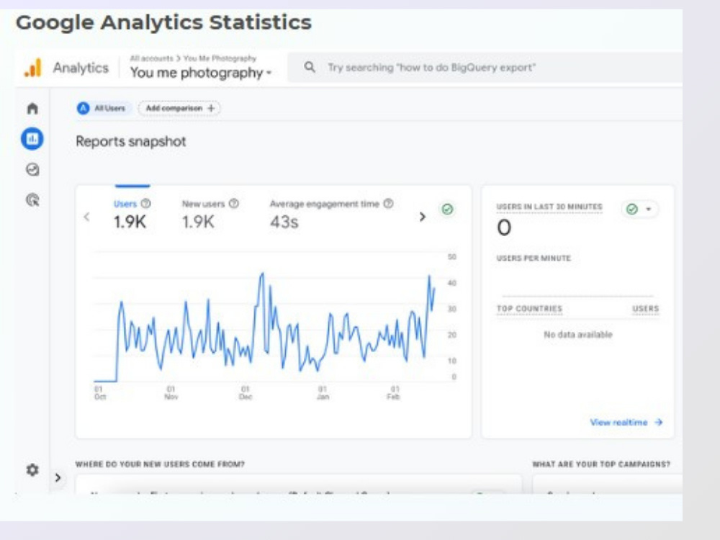The width and height of the screenshot is (720, 540).
Task: Click plus icon on Add comparison
Action: click(211, 109)
